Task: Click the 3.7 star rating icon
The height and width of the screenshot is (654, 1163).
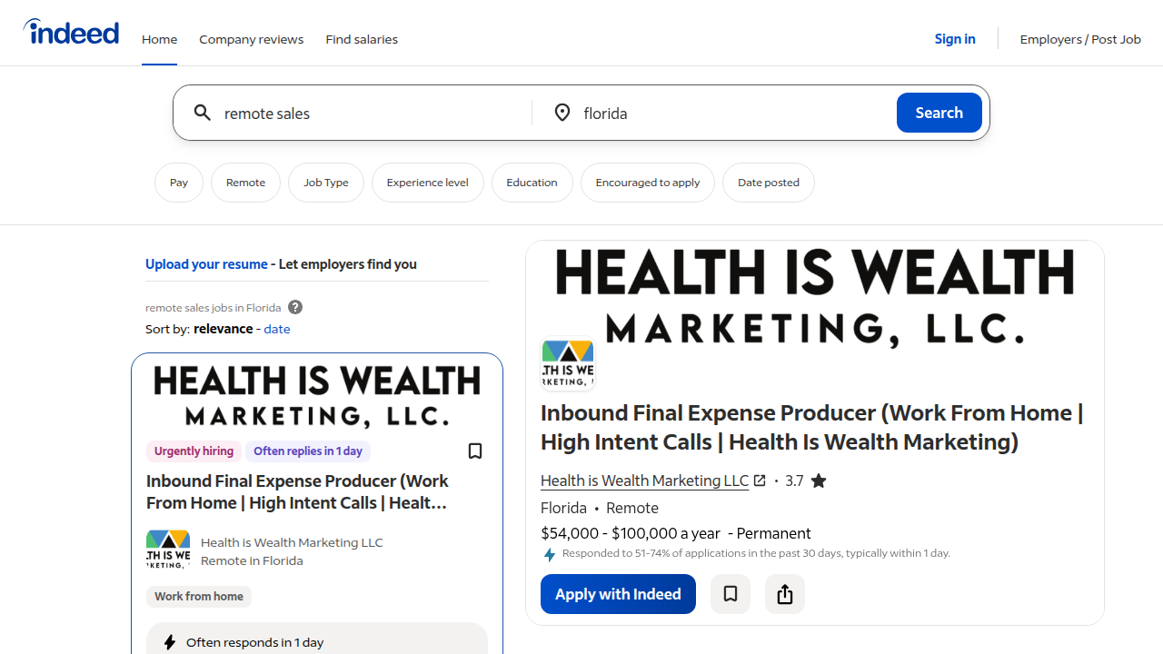Action: point(819,481)
